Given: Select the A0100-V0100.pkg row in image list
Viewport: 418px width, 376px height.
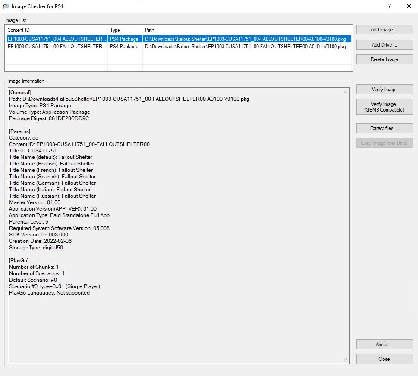Looking at the screenshot, I should 179,39.
